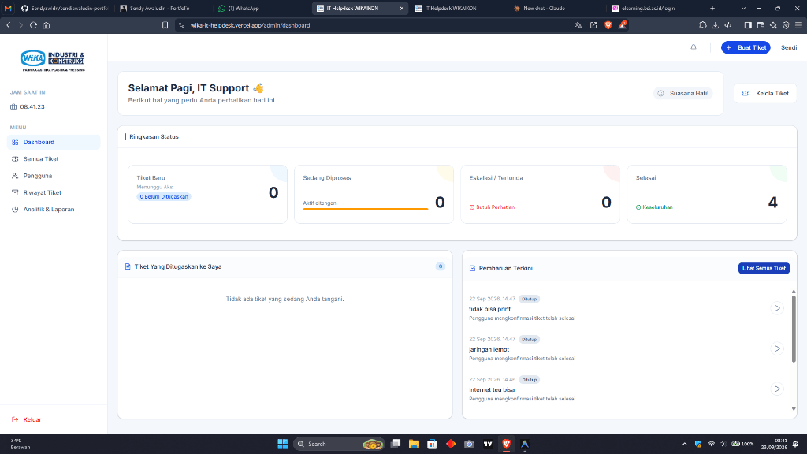Open the browser main menu
The image size is (807, 454).
click(798, 25)
